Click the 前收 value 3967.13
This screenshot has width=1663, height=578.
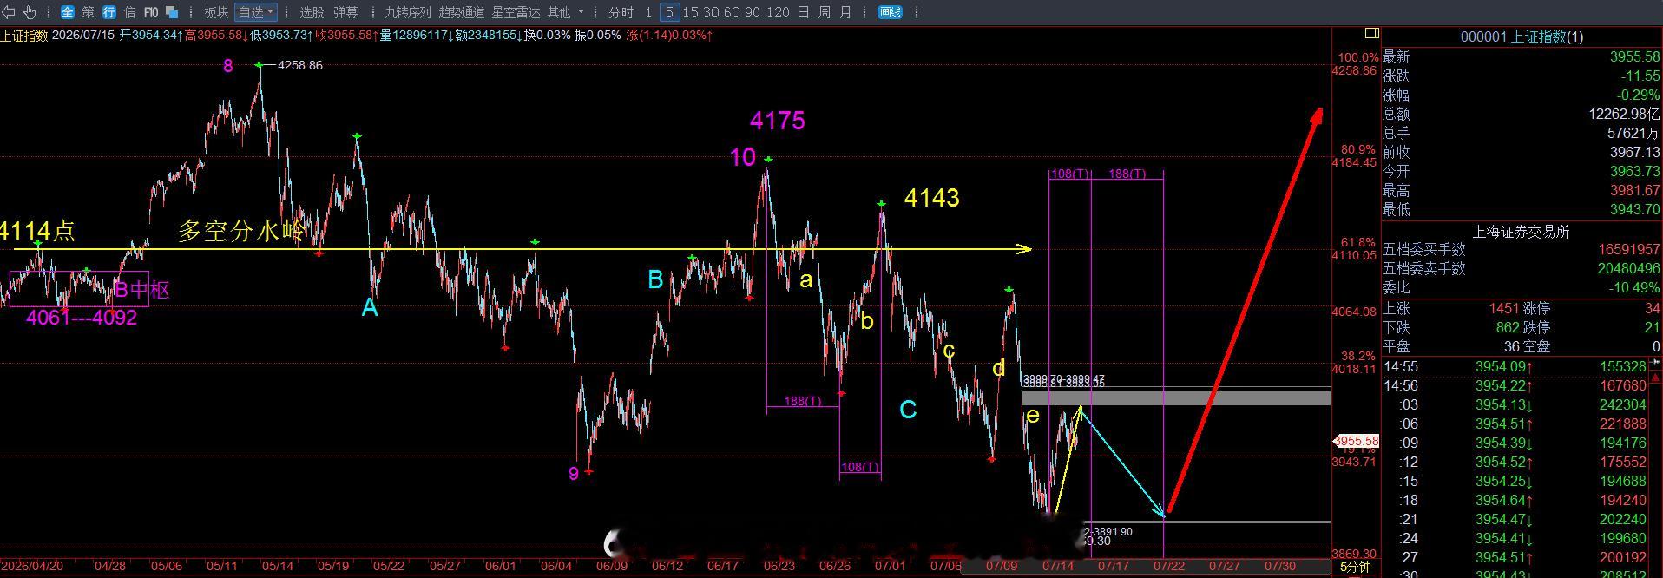click(1634, 152)
